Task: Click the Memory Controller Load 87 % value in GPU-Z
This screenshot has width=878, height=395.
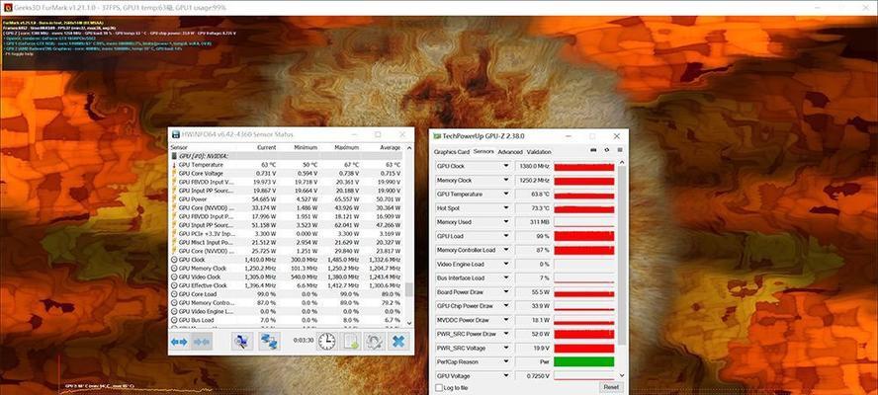Action: 532,250
